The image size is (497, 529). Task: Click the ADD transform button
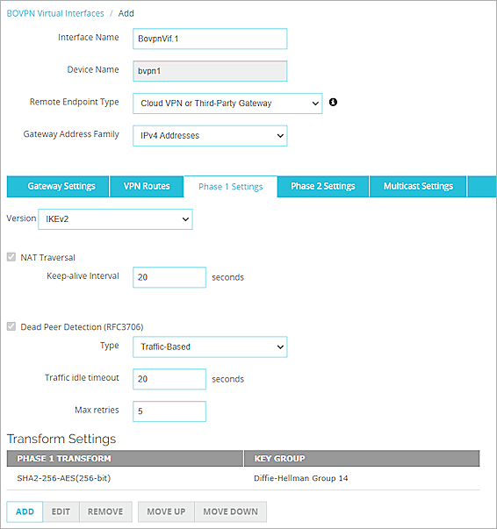[x=25, y=511]
